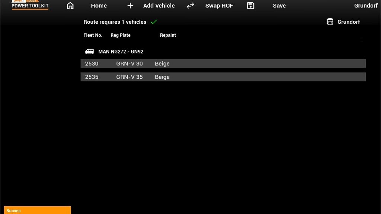
Task: Click Grundorf label in top-right corner
Action: pos(366,6)
